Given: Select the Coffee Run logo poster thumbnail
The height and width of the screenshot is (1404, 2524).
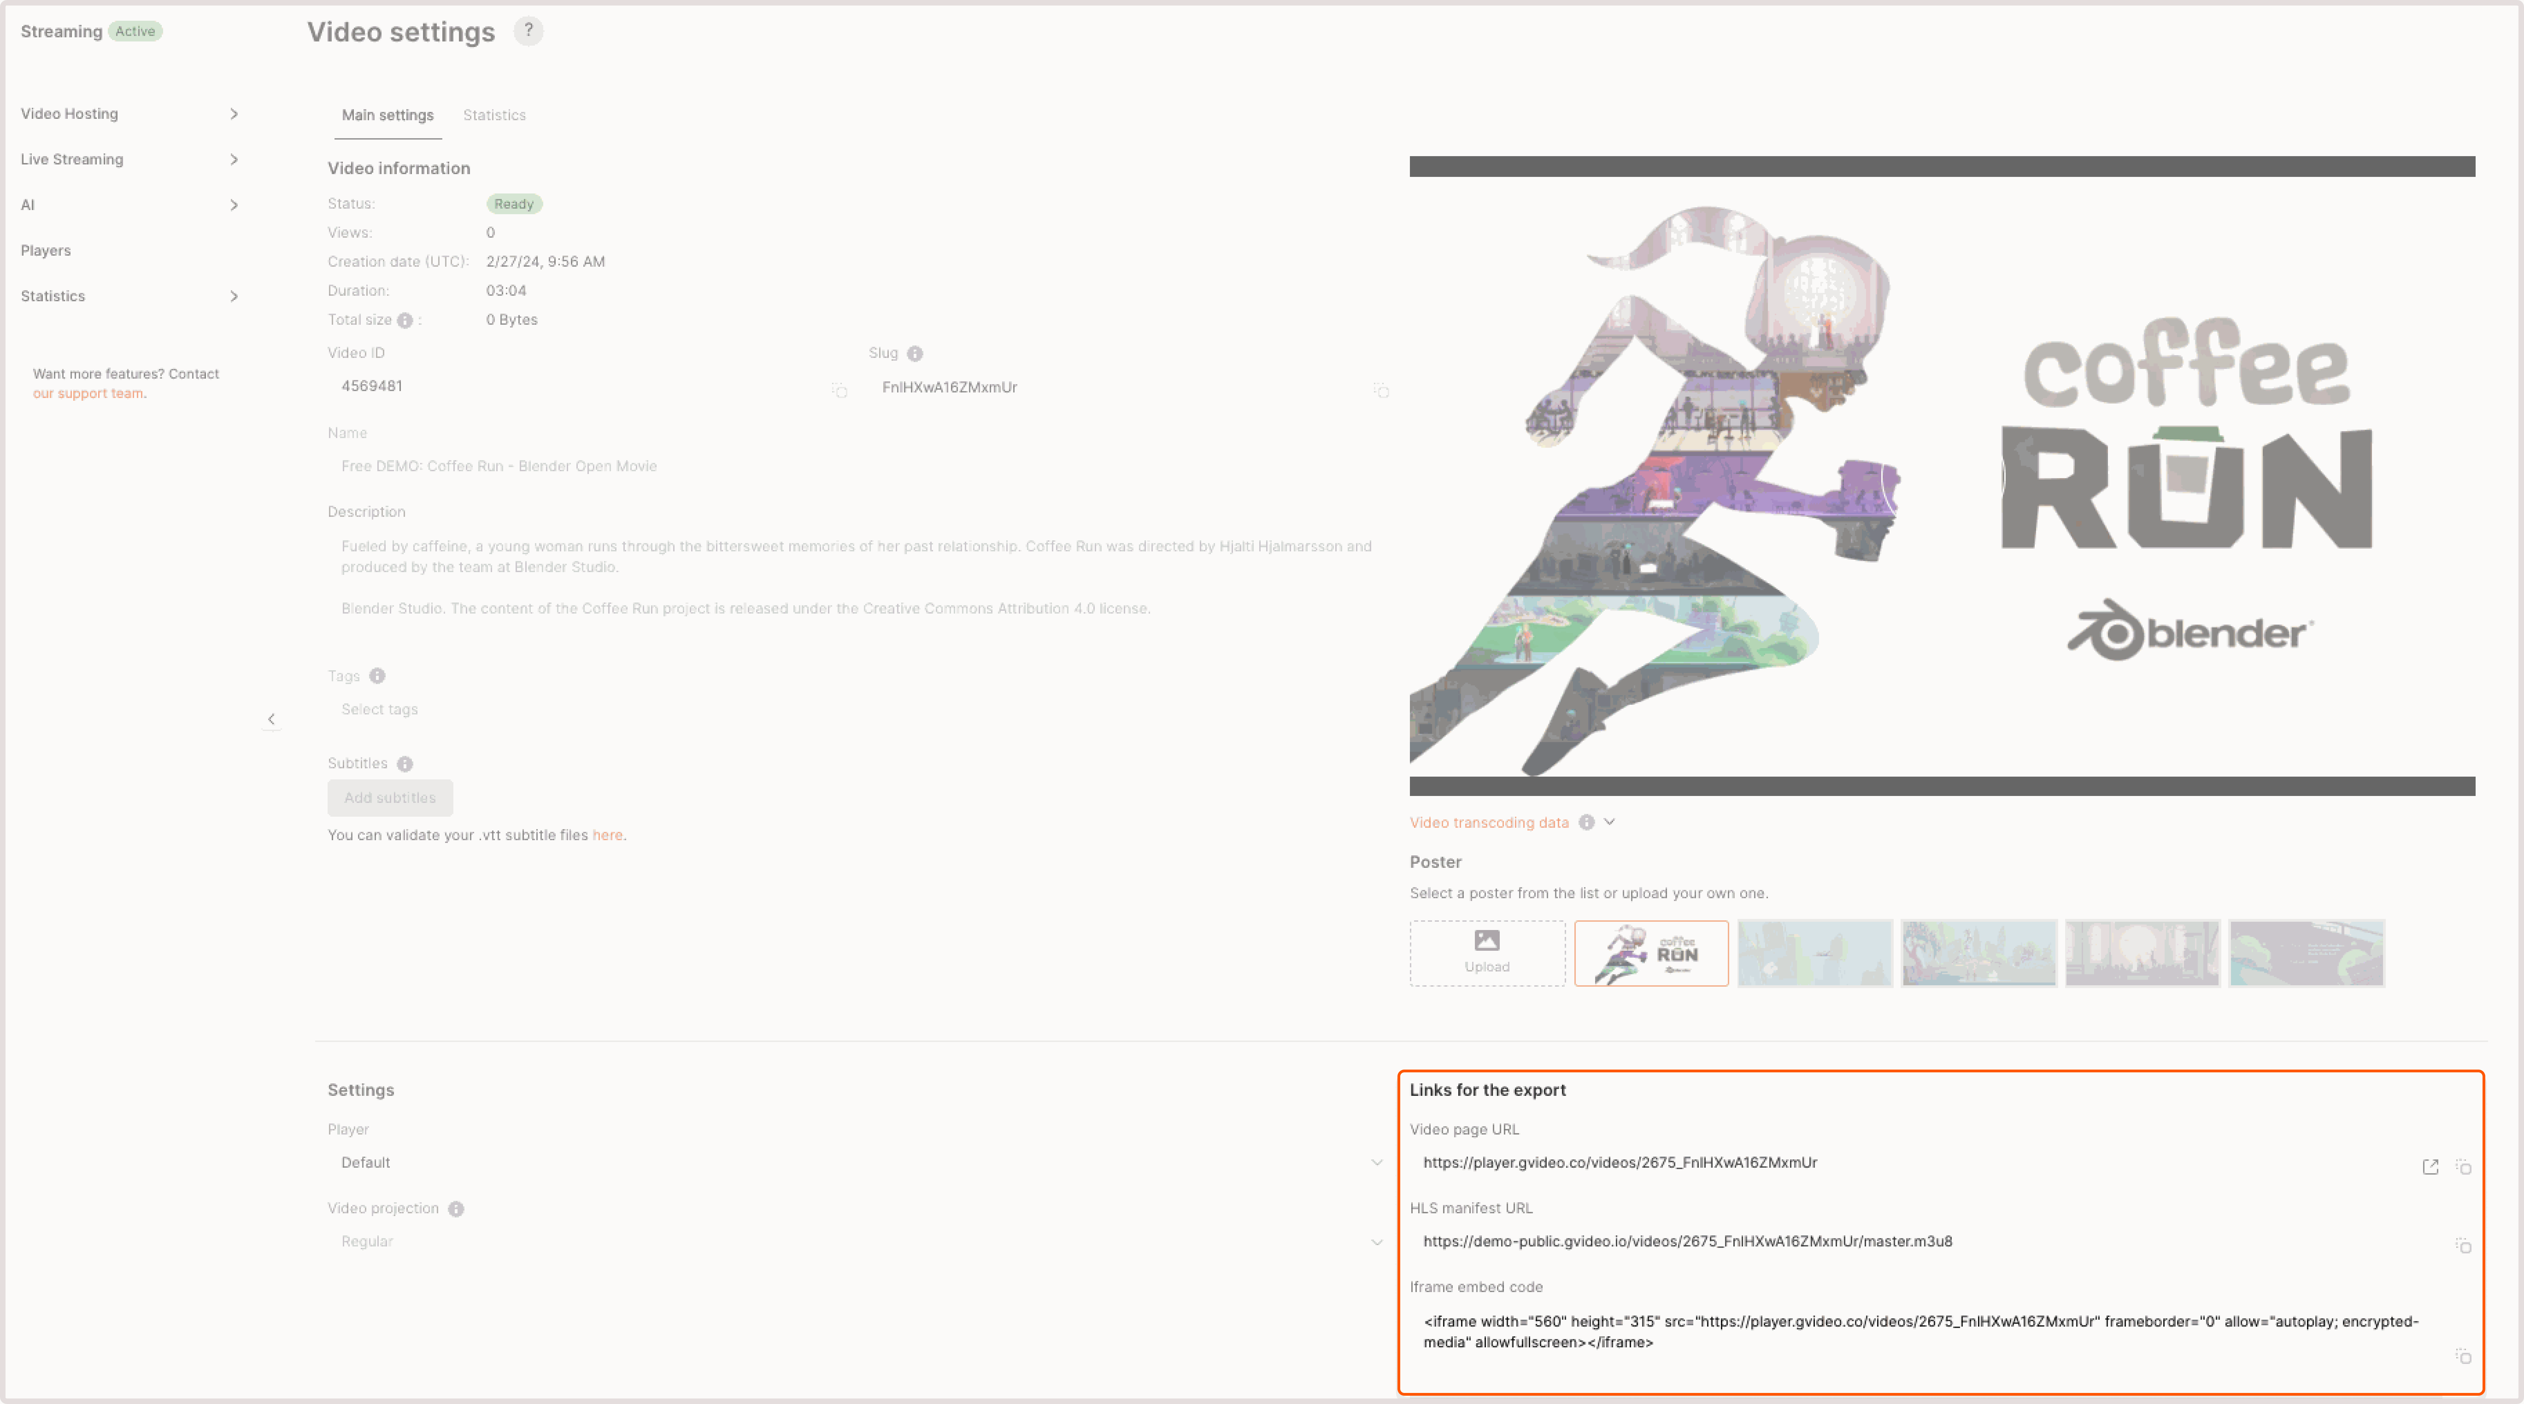Looking at the screenshot, I should coord(1651,953).
